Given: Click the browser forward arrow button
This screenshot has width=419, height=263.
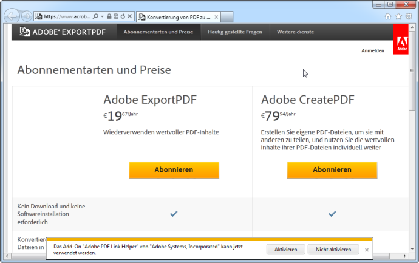Looking at the screenshot, I should click(x=27, y=16).
